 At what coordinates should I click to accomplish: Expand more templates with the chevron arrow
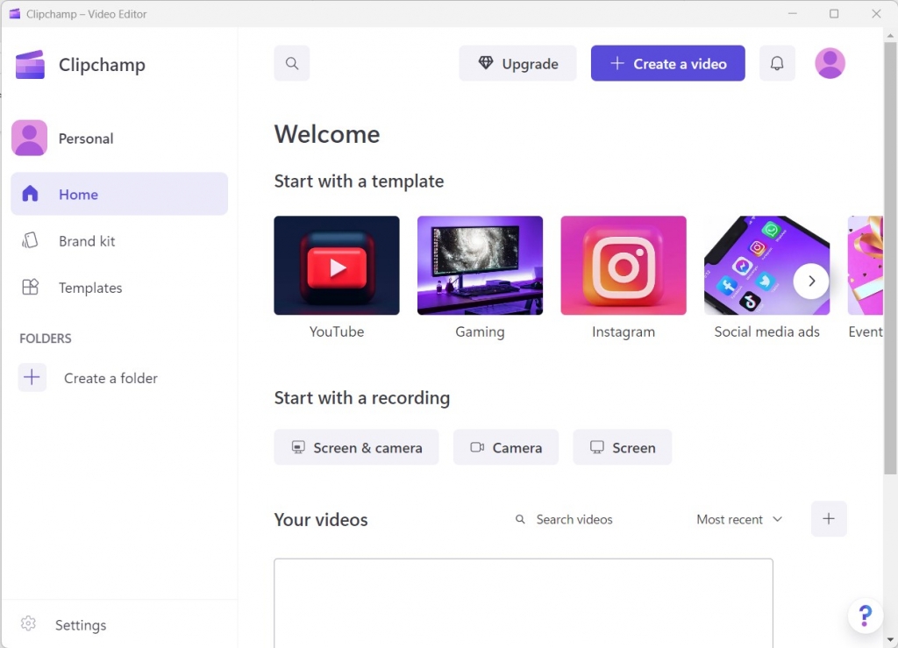(x=811, y=281)
